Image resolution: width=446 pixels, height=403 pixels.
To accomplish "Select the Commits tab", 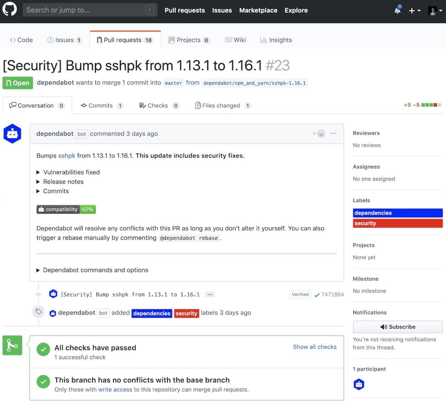I will pyautogui.click(x=102, y=105).
